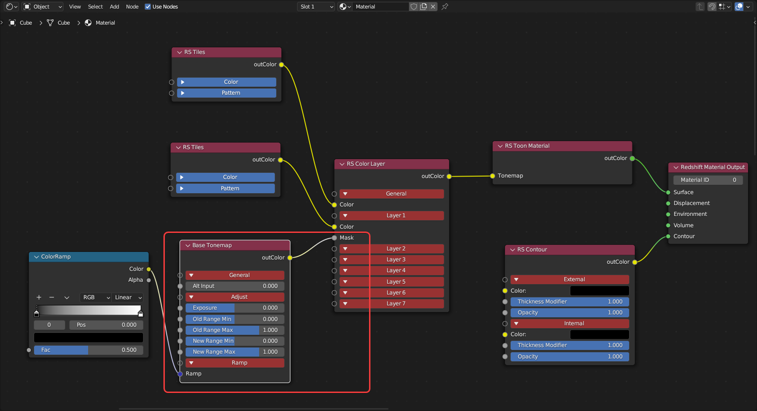The image size is (757, 411).
Task: Collapse the ColorRamp node header chevron
Action: point(36,257)
